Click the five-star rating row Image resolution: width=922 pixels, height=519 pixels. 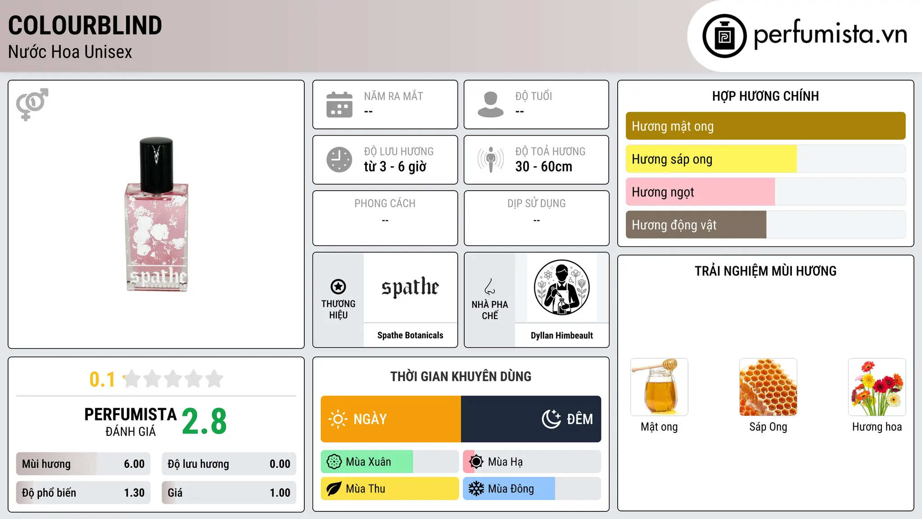[173, 379]
